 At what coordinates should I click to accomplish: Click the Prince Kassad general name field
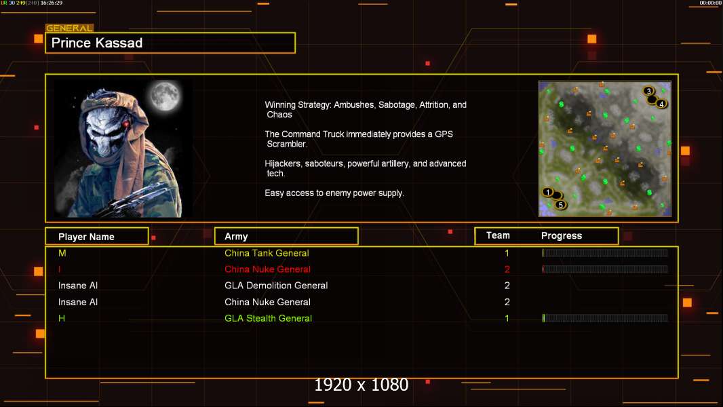pyautogui.click(x=170, y=43)
